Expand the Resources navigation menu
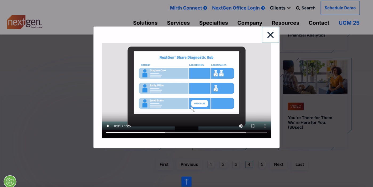Viewport: 373px width, 187px height. [285, 23]
